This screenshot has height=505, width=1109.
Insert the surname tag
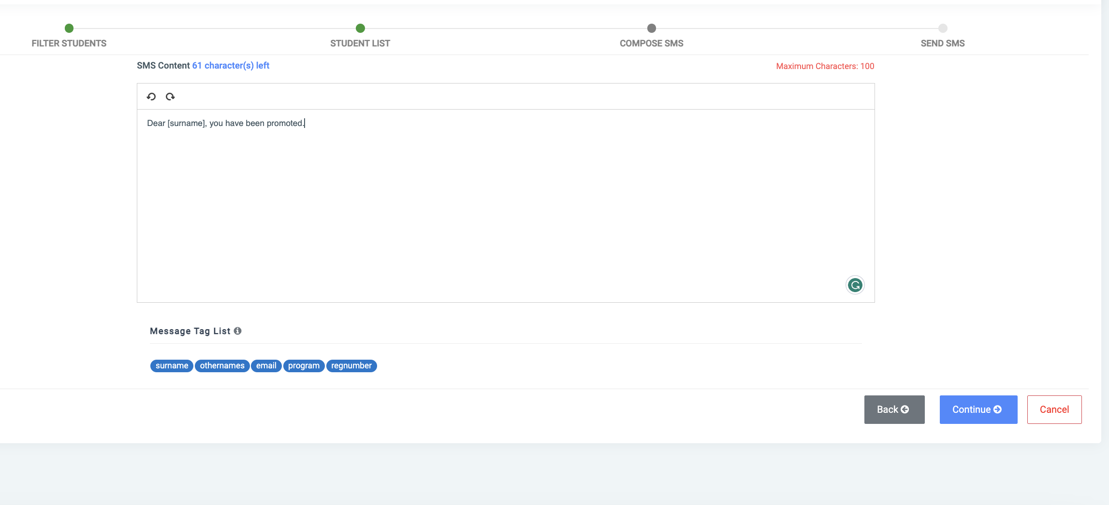coord(172,366)
